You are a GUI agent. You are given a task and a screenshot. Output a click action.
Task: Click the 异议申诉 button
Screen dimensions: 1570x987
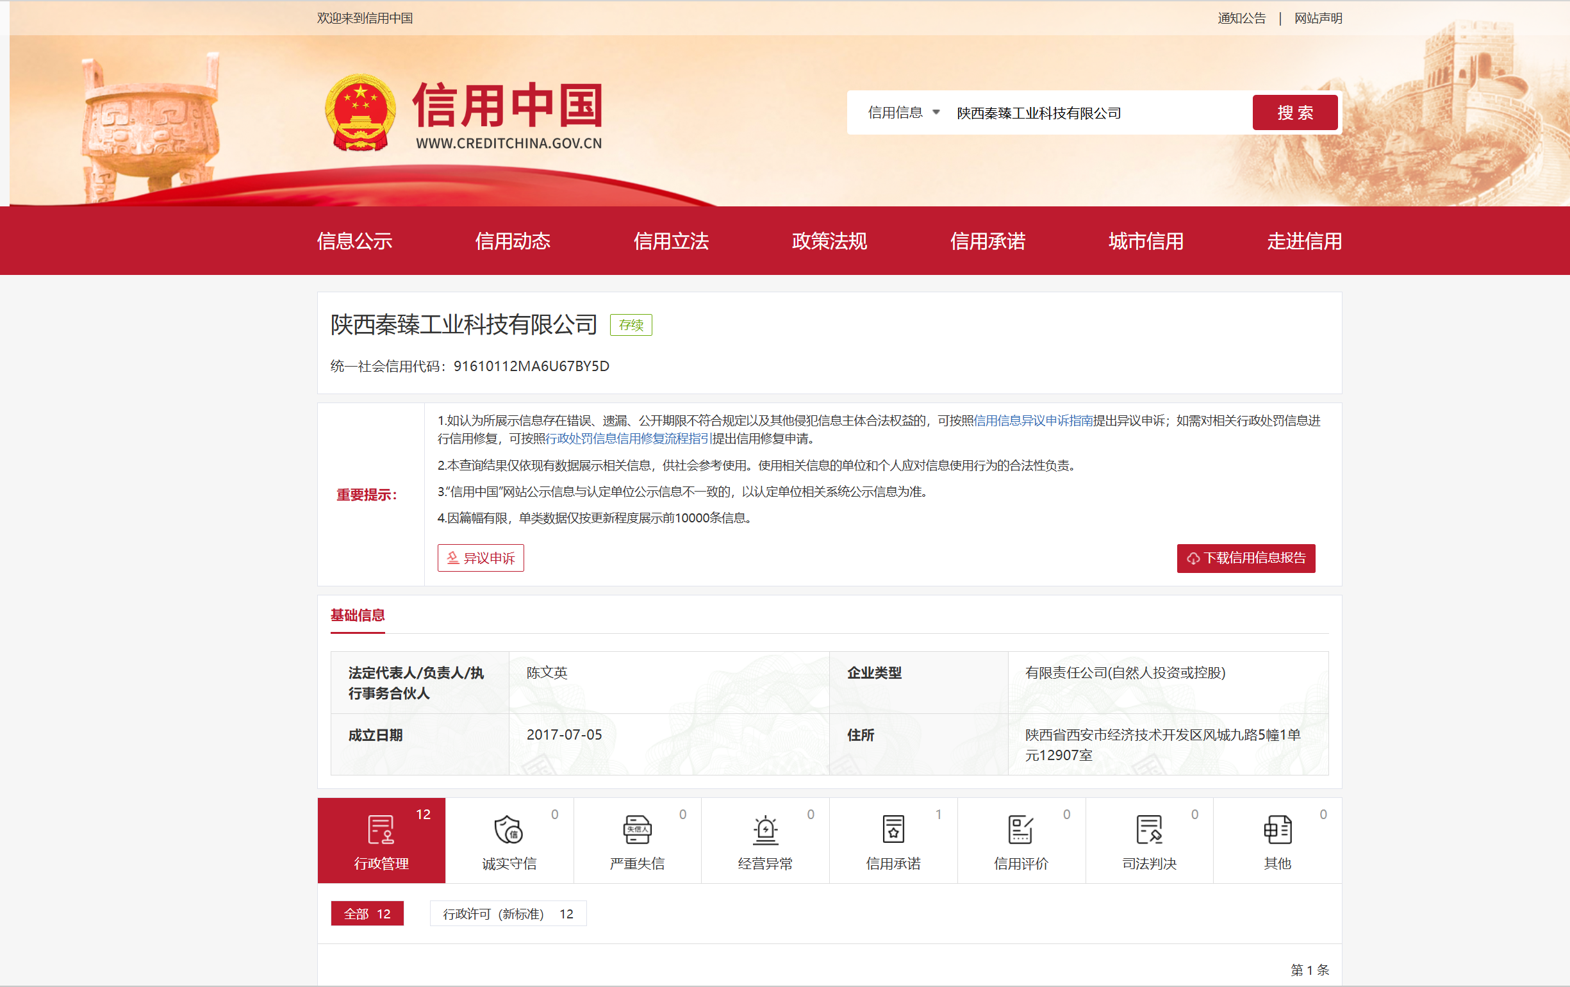481,558
